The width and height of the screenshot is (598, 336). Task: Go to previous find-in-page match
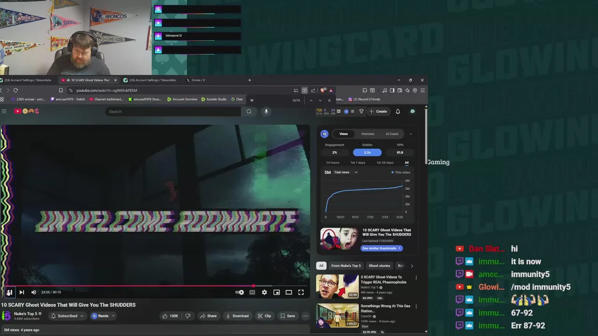pyautogui.click(x=311, y=100)
